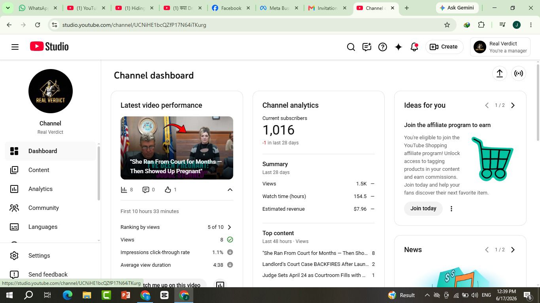Open the Real Verdict account switcher
This screenshot has width=540, height=303.
(500, 47)
